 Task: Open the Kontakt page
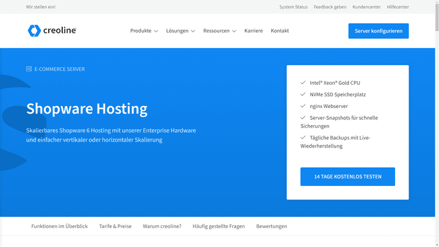click(x=280, y=31)
